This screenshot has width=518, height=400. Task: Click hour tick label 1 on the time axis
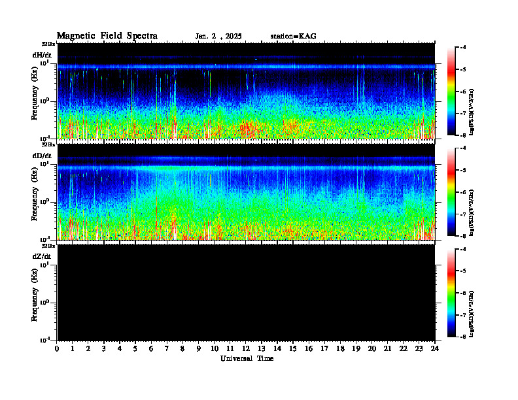(73, 349)
